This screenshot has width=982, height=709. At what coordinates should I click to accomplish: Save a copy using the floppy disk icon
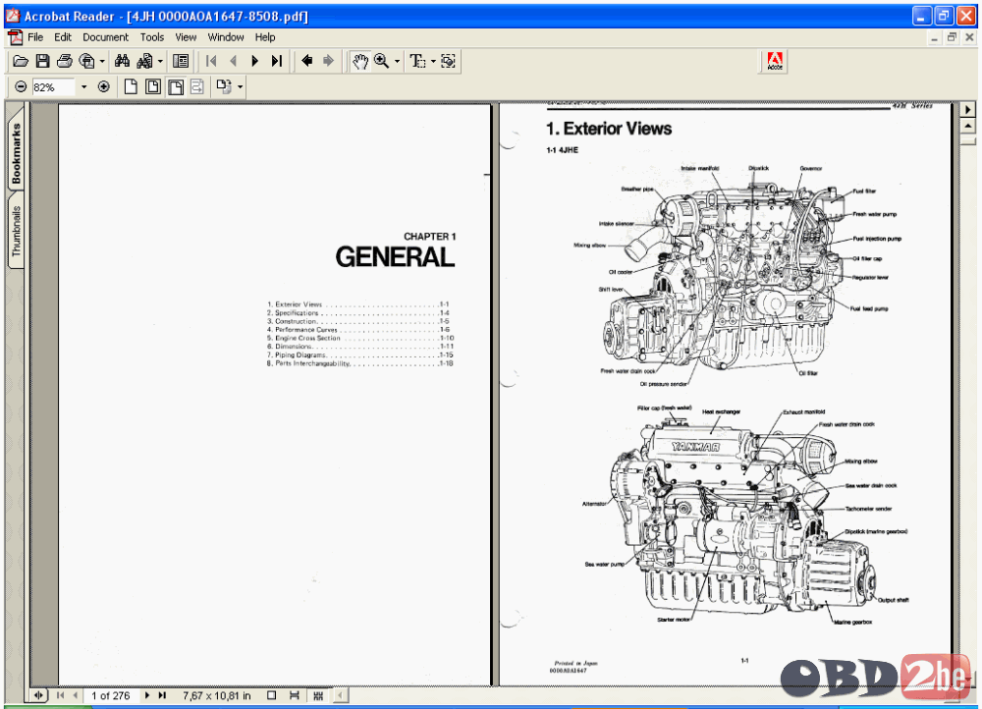click(42, 61)
